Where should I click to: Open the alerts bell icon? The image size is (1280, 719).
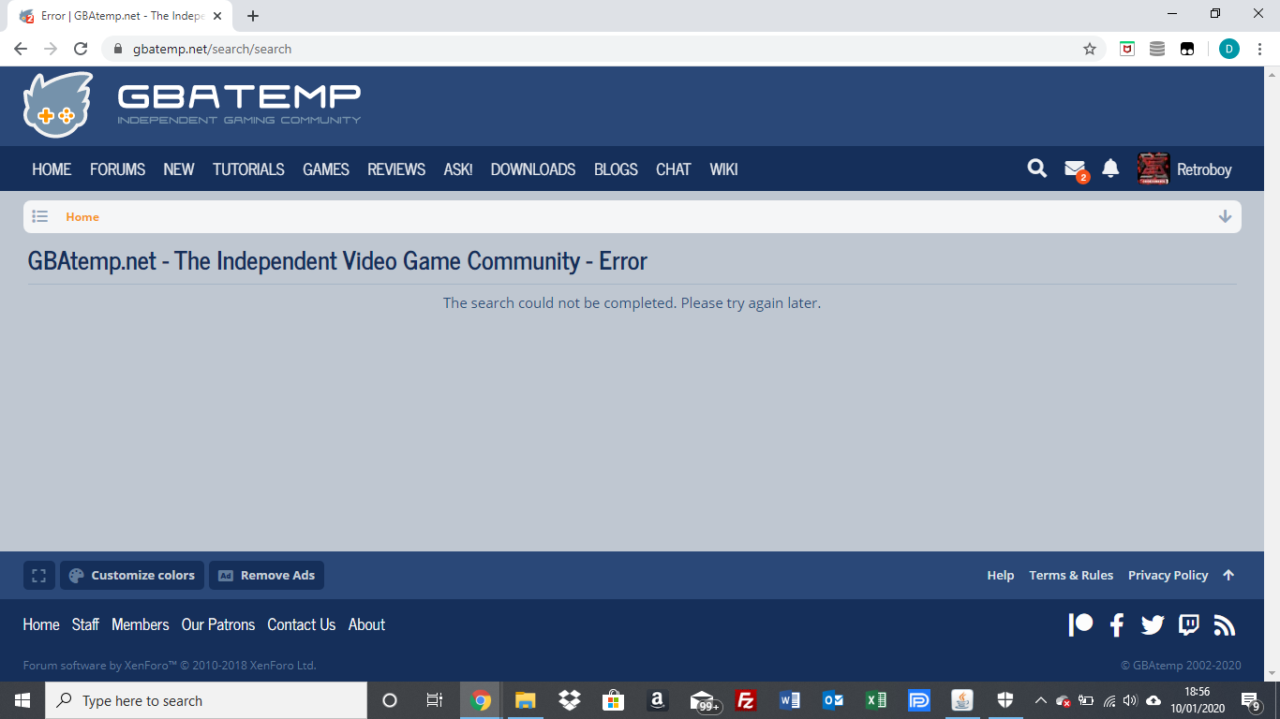pyautogui.click(x=1110, y=169)
